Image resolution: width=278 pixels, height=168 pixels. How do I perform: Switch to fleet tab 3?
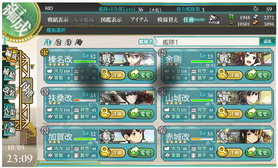(69, 43)
